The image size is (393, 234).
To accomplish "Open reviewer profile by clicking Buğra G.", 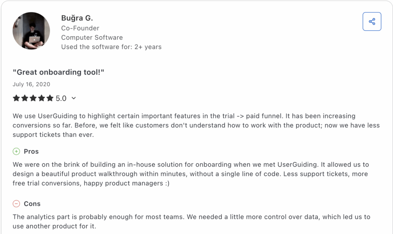I will tap(77, 18).
